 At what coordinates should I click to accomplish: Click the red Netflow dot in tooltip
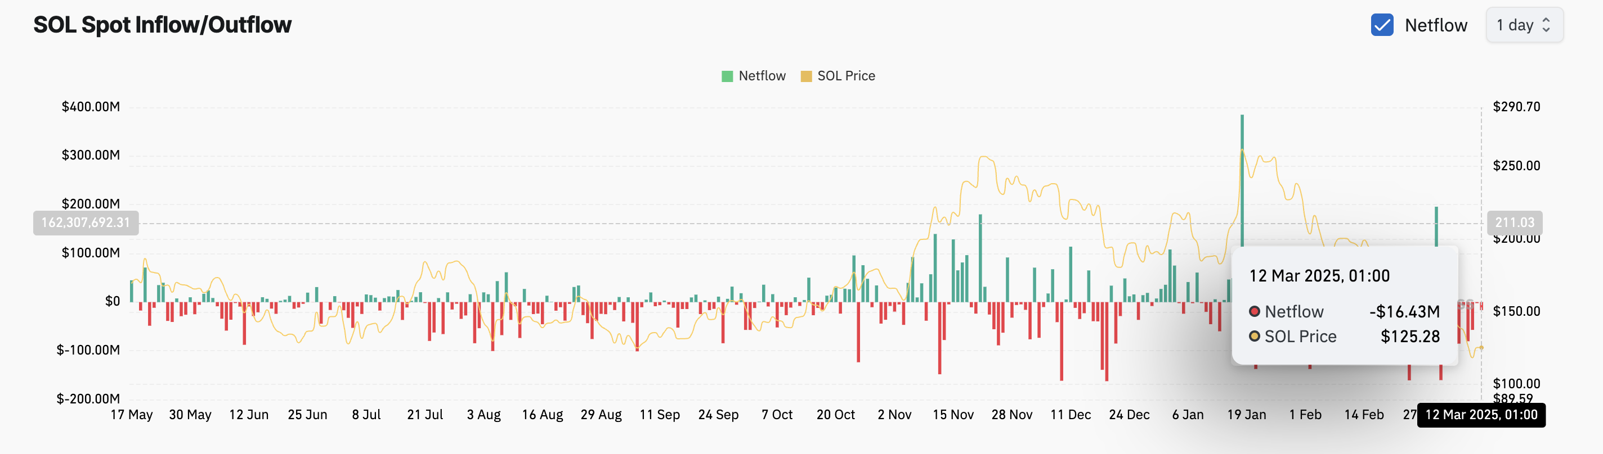(x=1255, y=311)
